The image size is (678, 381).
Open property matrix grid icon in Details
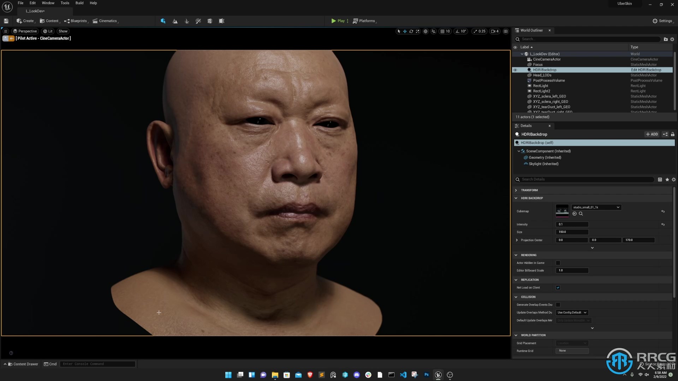pos(660,180)
